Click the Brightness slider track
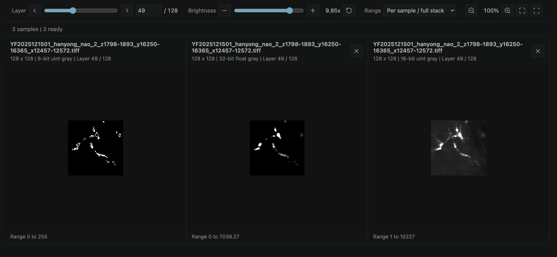This screenshot has height=257, width=557. [x=269, y=11]
